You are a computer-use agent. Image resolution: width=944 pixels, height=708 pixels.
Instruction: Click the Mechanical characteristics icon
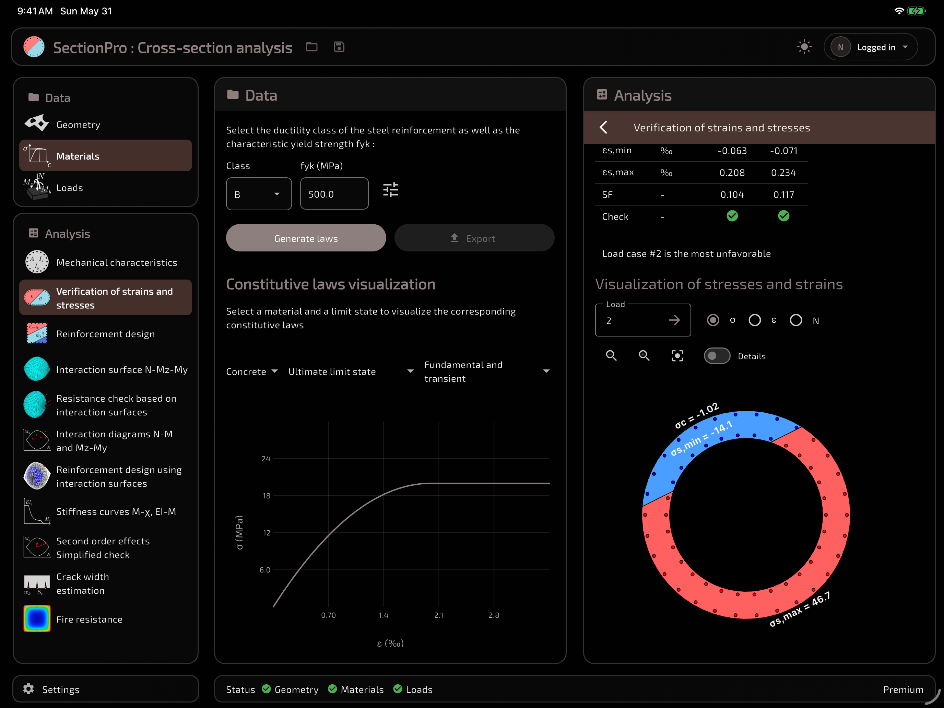(37, 262)
